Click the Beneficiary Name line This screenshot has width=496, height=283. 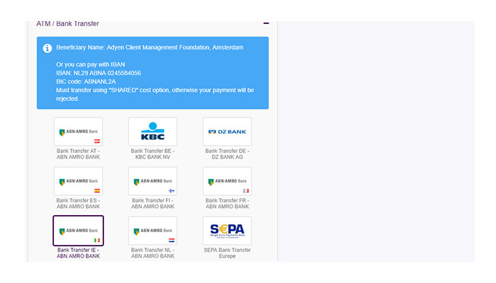[x=150, y=47]
